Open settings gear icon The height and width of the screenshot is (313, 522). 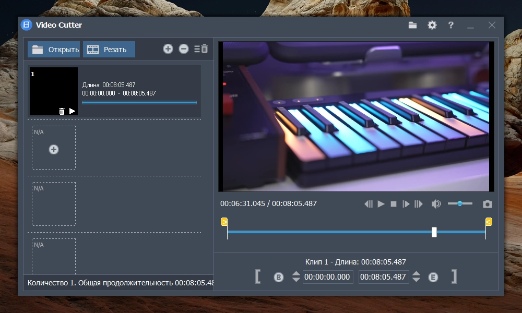coord(432,25)
